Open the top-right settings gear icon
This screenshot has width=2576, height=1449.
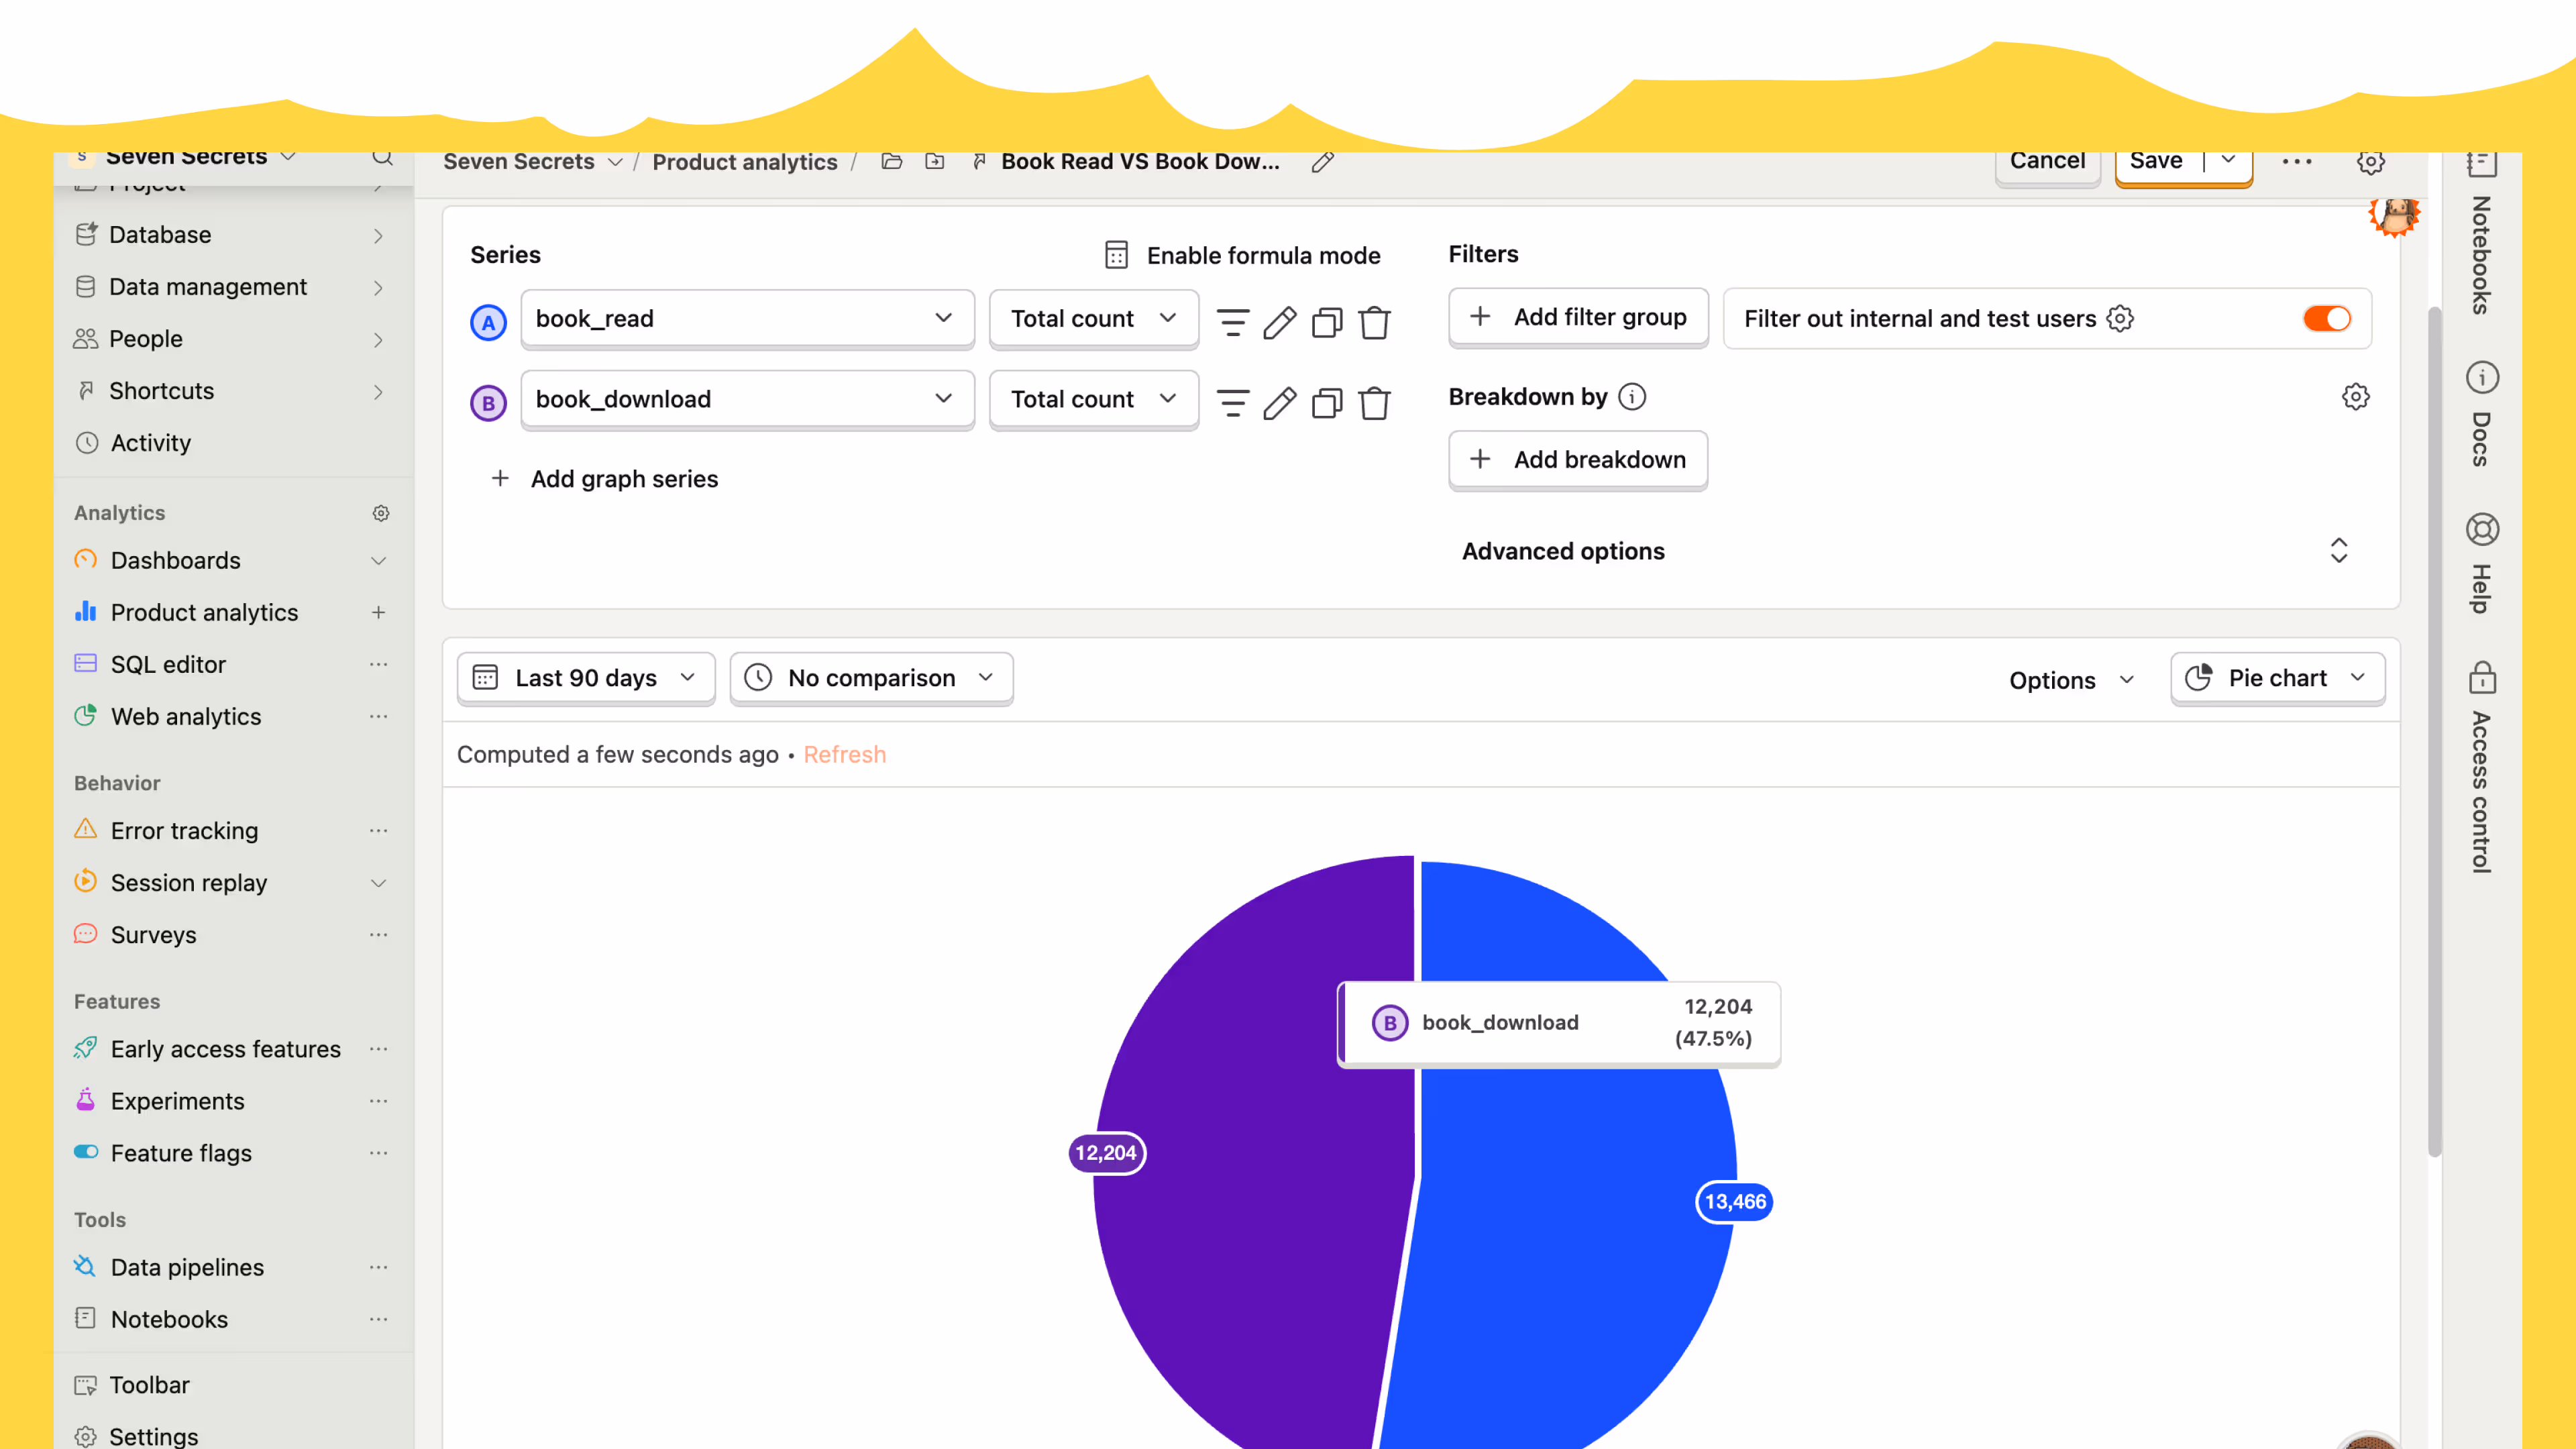tap(2370, 162)
